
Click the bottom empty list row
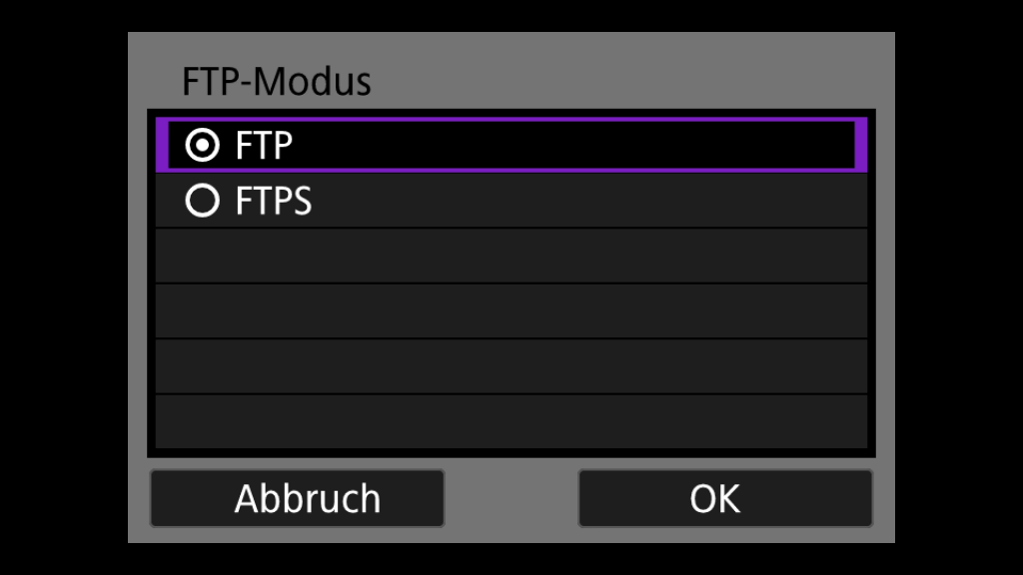coord(511,421)
